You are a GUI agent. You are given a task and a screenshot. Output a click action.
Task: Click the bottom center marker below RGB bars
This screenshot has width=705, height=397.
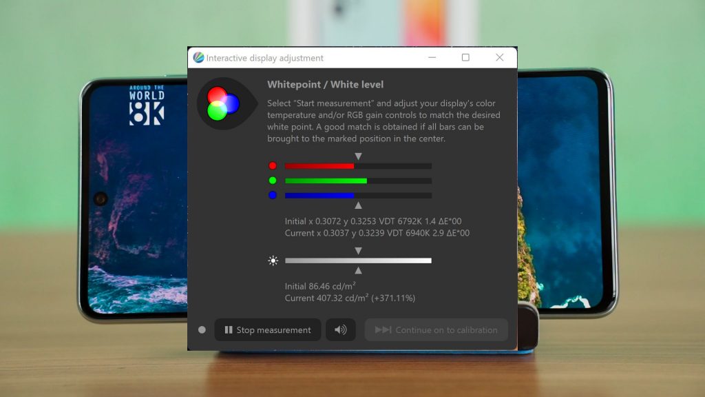coord(358,205)
